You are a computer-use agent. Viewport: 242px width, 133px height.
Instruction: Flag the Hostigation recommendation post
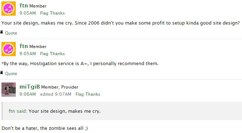[44, 54]
